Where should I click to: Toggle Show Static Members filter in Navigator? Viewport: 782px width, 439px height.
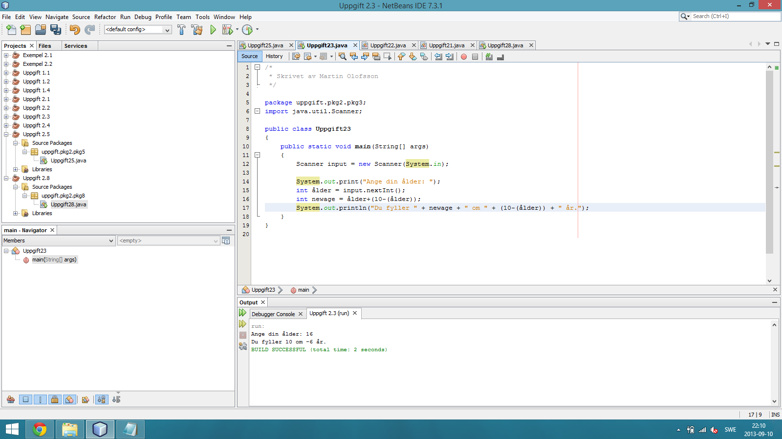(x=40, y=399)
